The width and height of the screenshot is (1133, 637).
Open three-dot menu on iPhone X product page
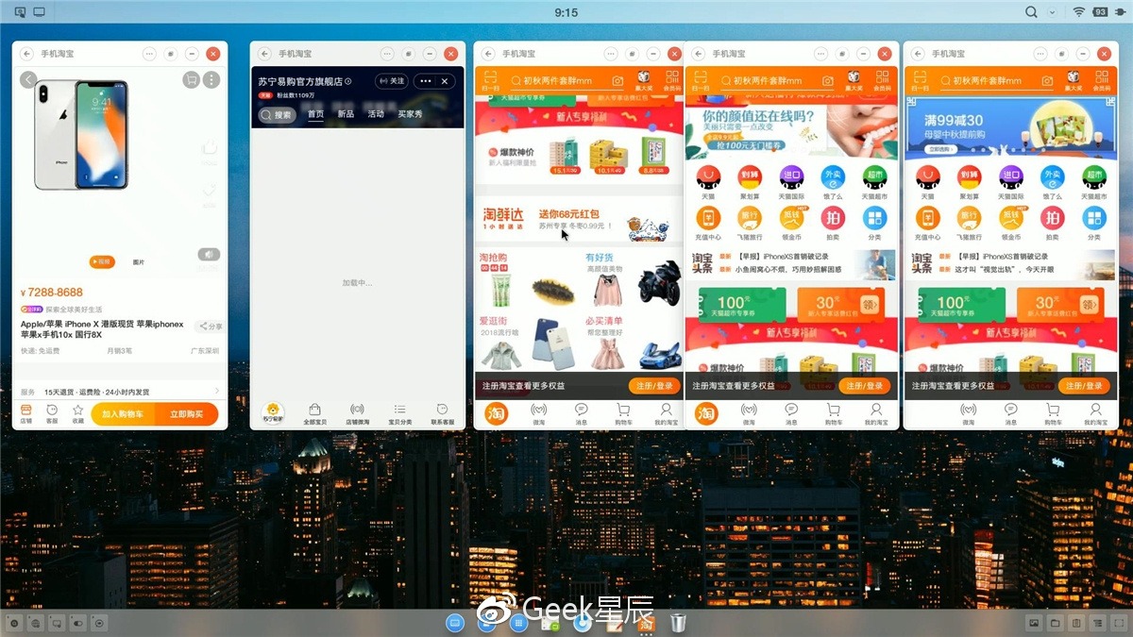coord(211,80)
